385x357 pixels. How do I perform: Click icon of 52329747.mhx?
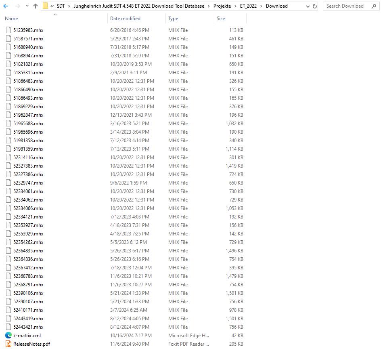pyautogui.click(x=8, y=183)
